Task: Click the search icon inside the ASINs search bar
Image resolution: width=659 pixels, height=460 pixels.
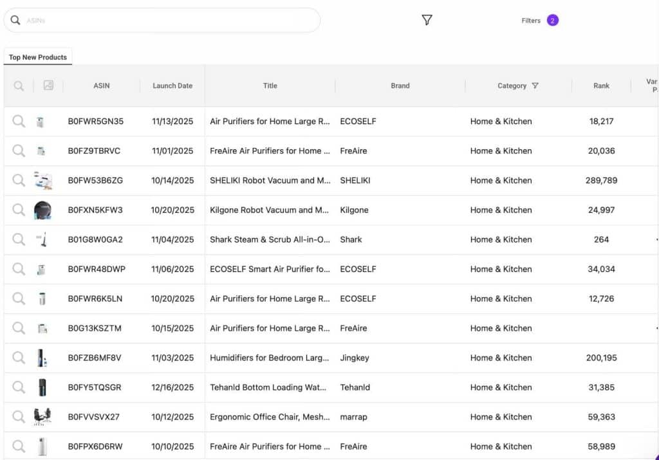Action: click(15, 20)
